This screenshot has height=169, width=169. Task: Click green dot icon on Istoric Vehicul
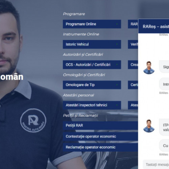pos(117,44)
